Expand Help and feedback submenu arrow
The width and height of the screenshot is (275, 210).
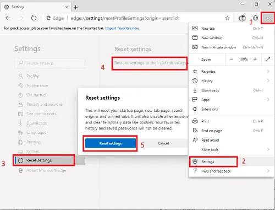268,171
